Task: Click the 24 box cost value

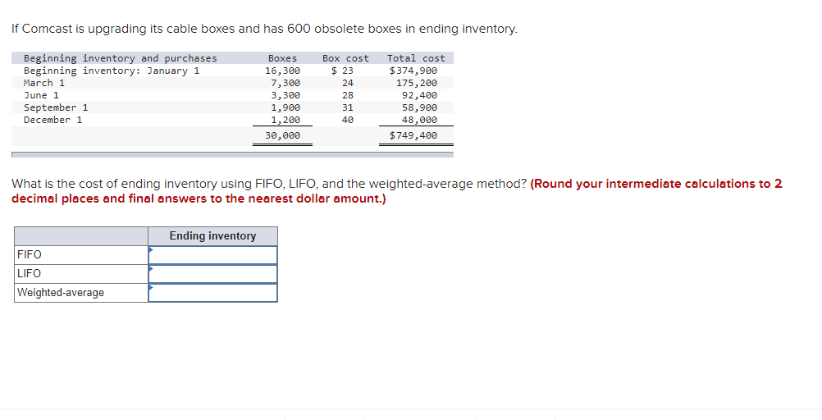Action: coord(348,83)
